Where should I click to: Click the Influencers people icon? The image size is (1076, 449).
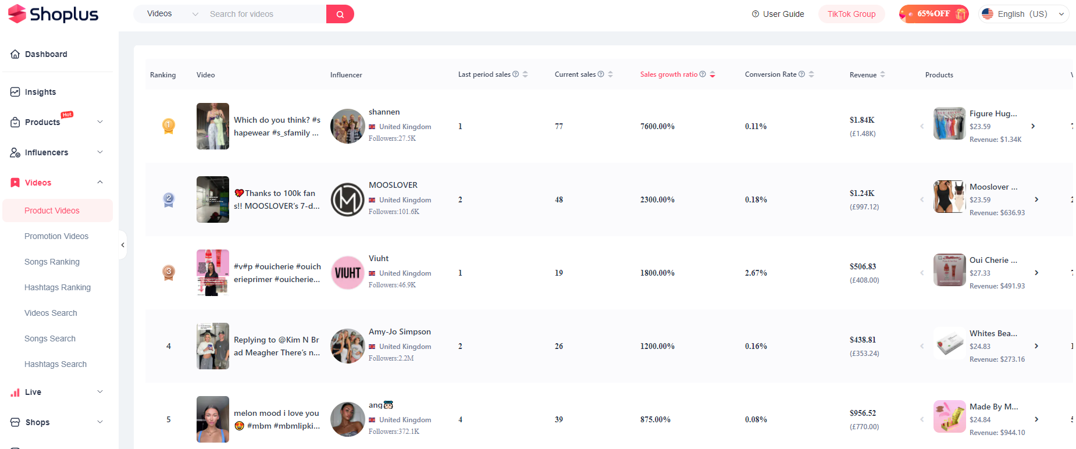click(15, 152)
